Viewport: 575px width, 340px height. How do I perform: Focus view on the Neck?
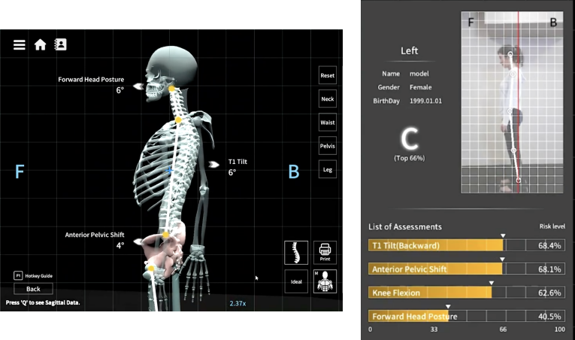[327, 99]
